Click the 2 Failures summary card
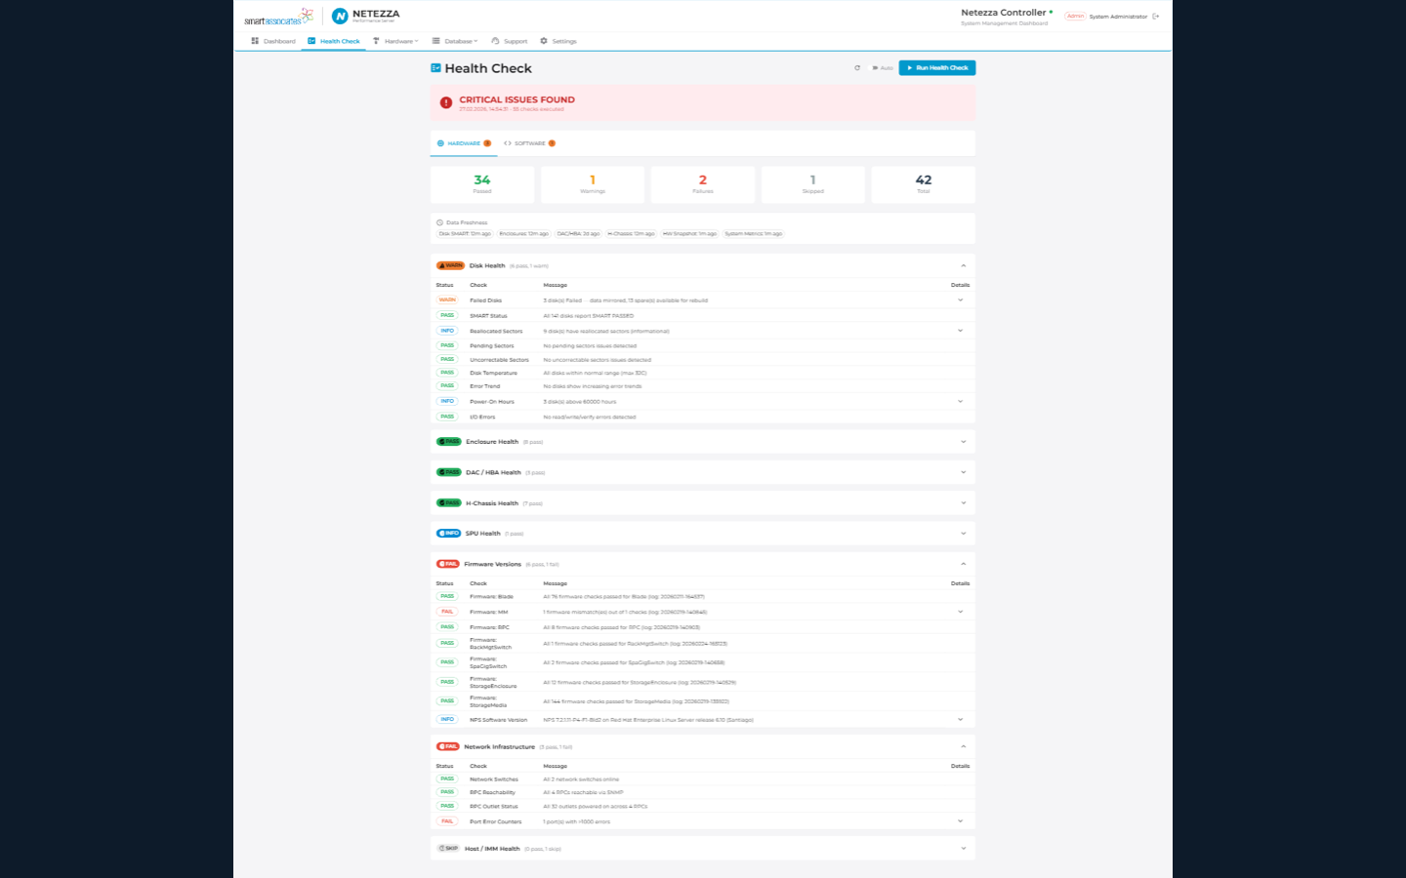The image size is (1406, 878). coord(702,183)
